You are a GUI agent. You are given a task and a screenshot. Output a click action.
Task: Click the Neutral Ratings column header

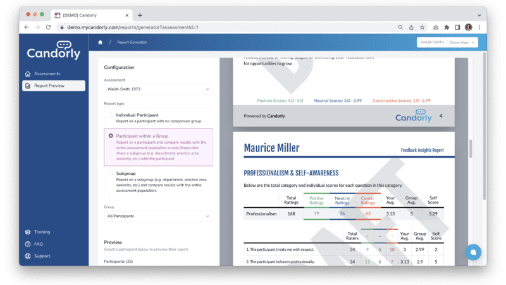pos(342,200)
